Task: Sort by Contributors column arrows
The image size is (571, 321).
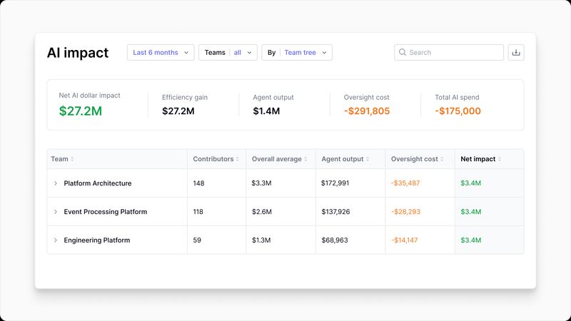Action: pos(238,159)
